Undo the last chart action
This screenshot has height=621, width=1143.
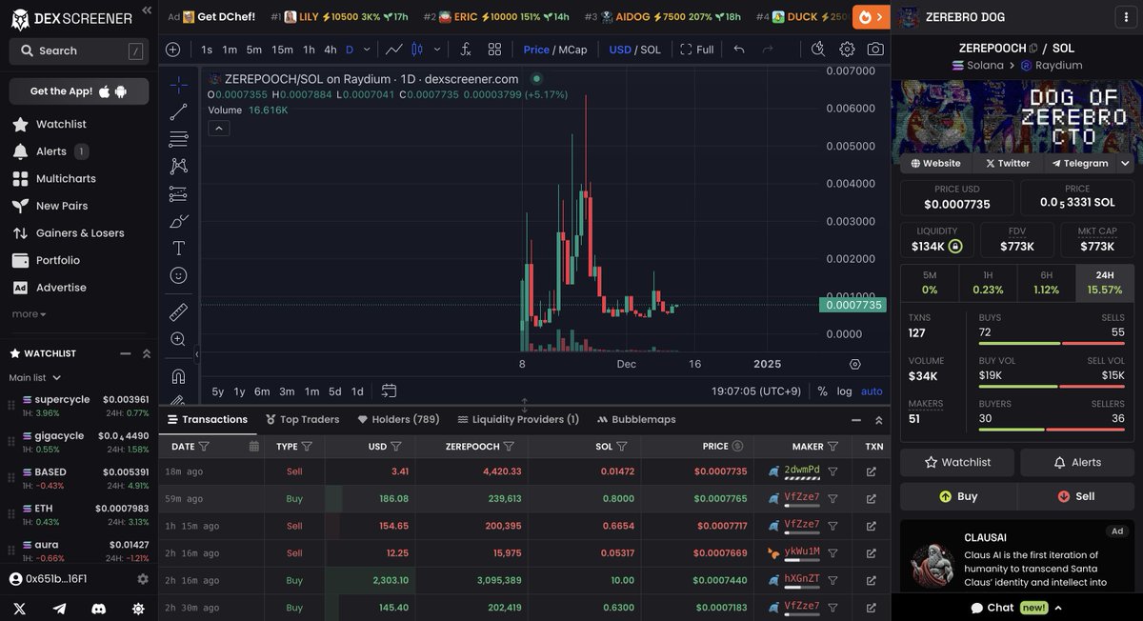pyautogui.click(x=739, y=50)
